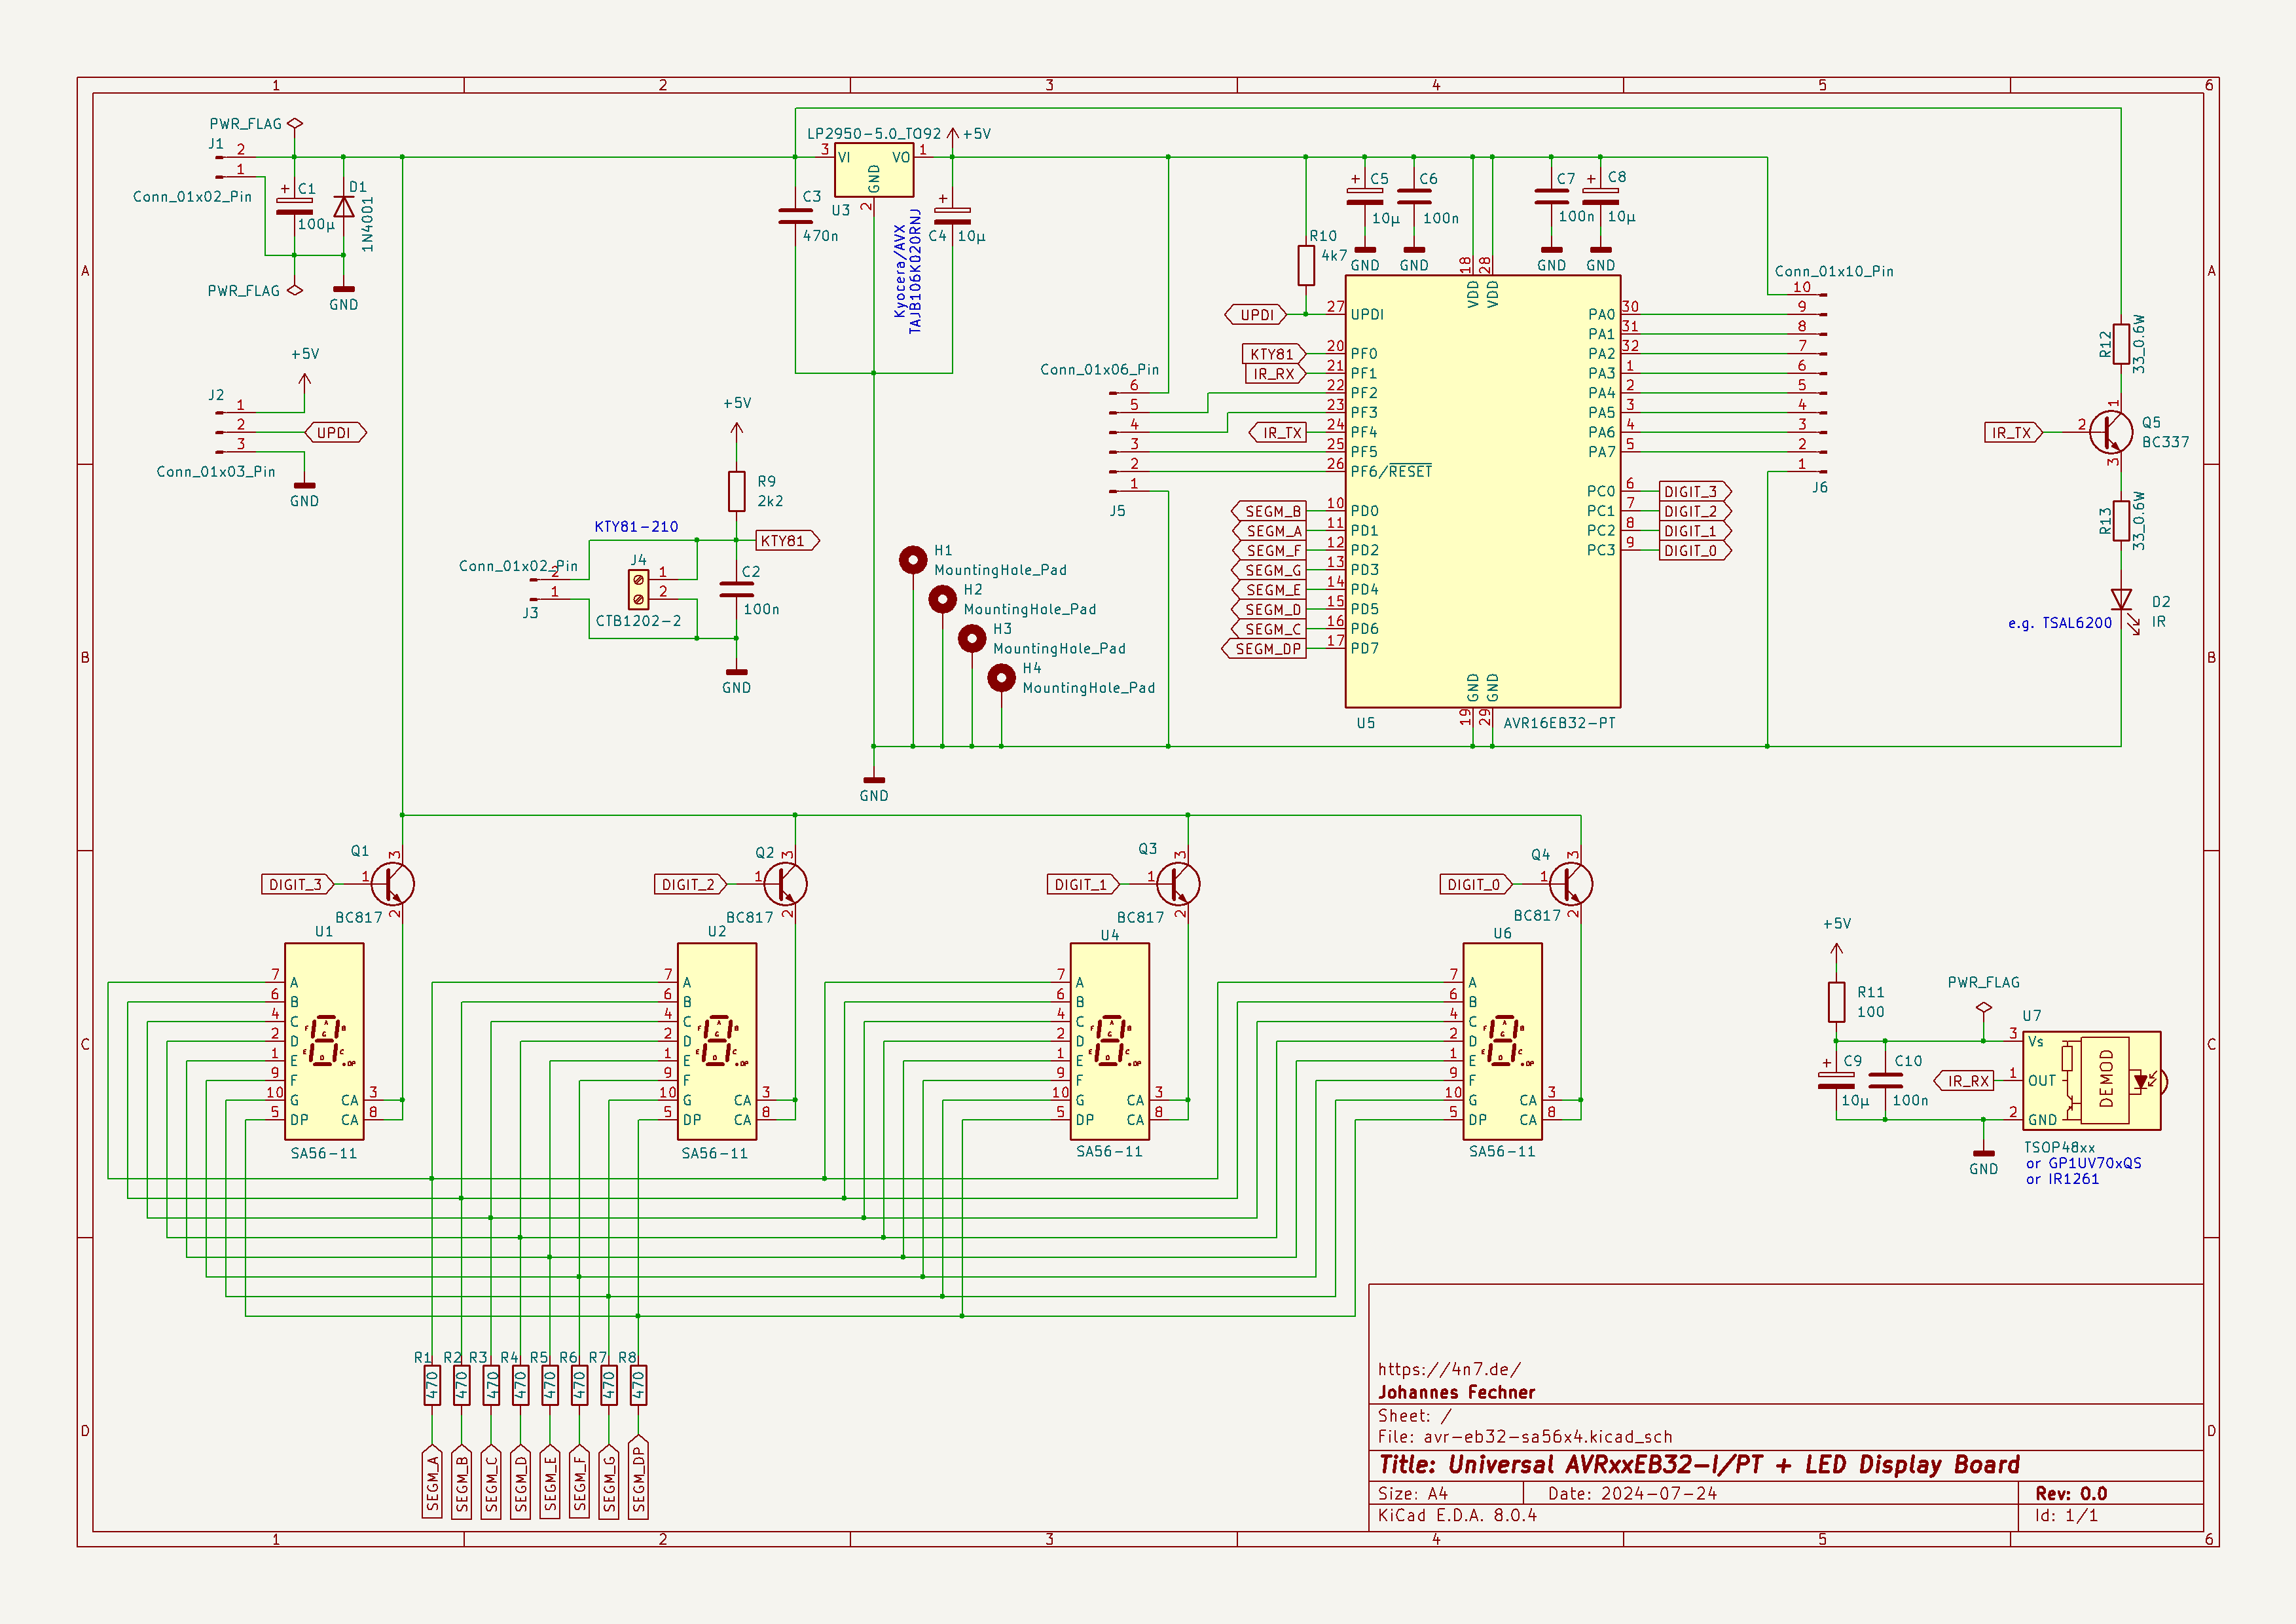This screenshot has width=2296, height=1624.
Task: Click the J5 Conn_01x06_Pin connector label
Action: pyautogui.click(x=1100, y=370)
